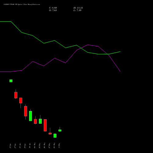The image size is (153, 153).
Task: Click the '23 Apr' date axis label
Action: point(10,146)
